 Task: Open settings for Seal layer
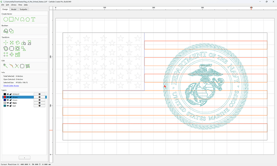click(39, 106)
